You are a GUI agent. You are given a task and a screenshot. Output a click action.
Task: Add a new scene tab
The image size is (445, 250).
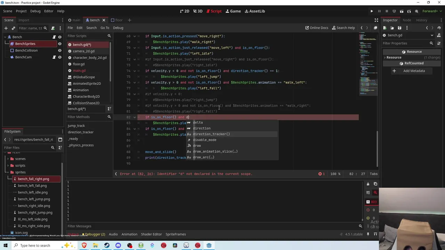pos(129,20)
